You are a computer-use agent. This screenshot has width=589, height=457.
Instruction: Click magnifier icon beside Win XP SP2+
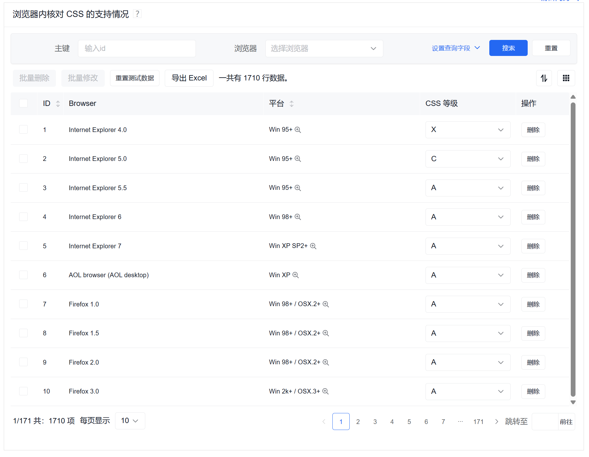pos(313,246)
